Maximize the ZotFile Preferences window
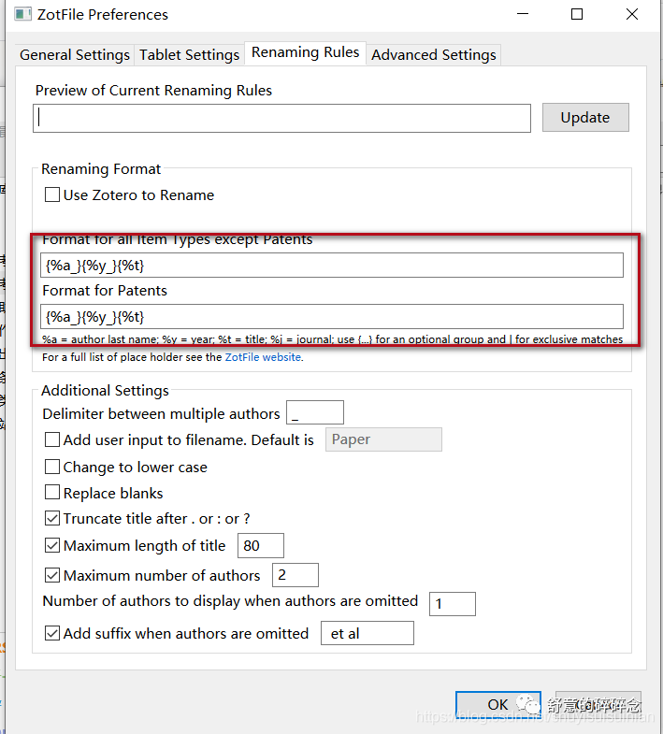The height and width of the screenshot is (734, 663). pos(577,15)
